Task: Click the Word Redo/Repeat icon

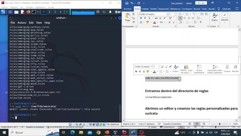Action: [x=139, y=3]
